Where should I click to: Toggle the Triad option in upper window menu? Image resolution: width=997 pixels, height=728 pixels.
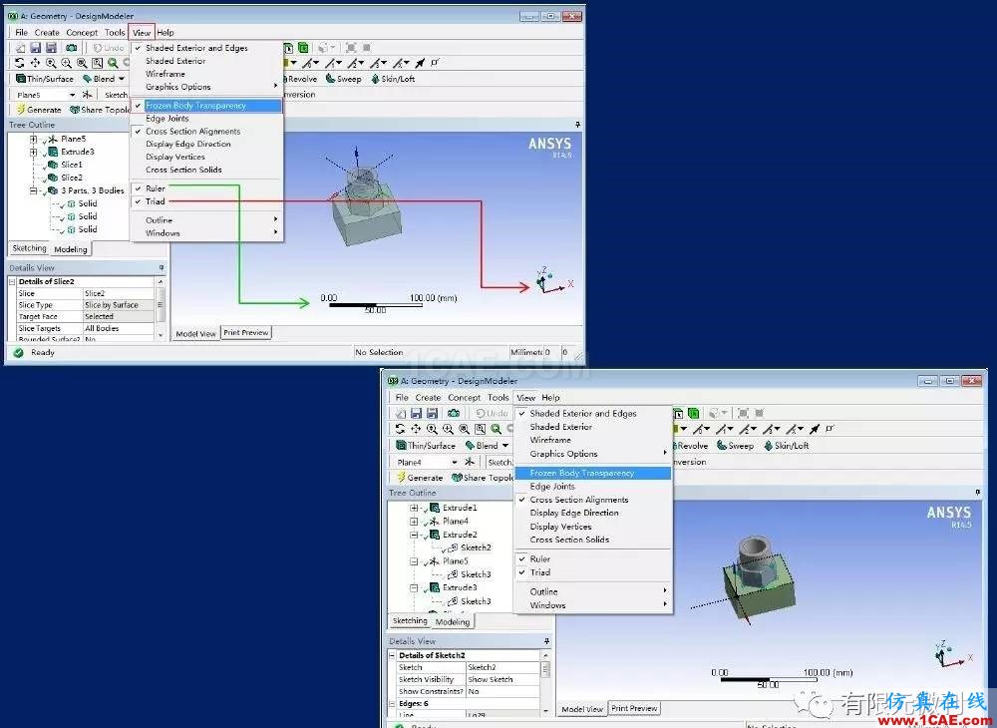pos(206,201)
